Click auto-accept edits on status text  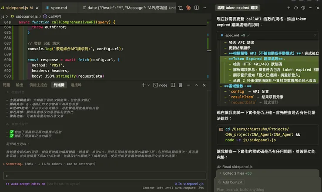click(28, 184)
